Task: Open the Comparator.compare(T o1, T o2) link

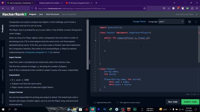Action: [x=38, y=52]
